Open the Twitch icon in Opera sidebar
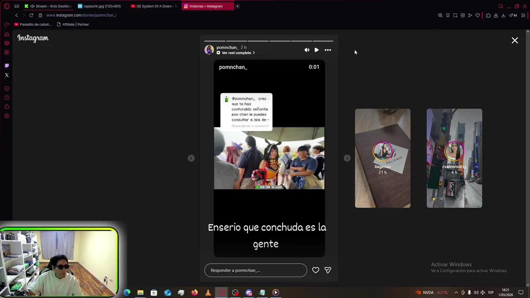Screen dimensions: 530x298 pos(7,65)
